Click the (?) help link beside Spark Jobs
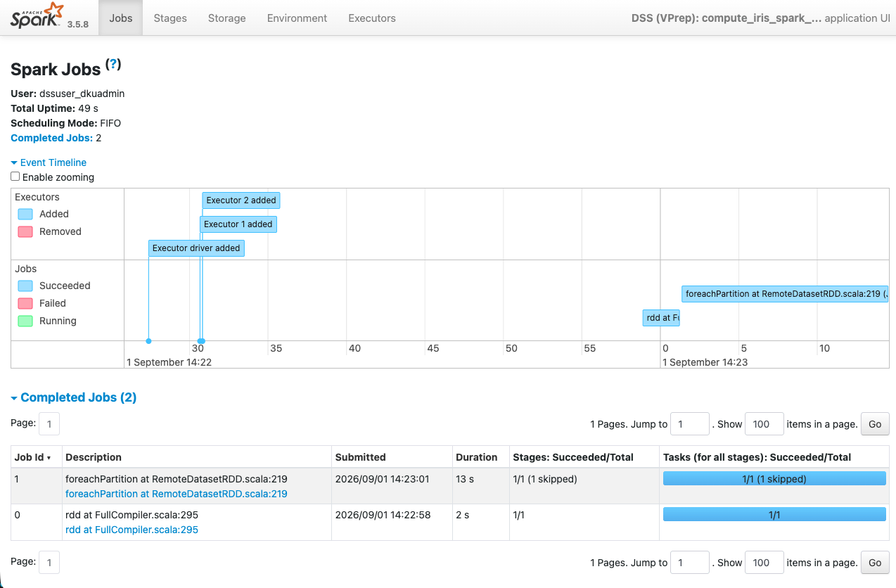The image size is (896, 588). coord(113,65)
